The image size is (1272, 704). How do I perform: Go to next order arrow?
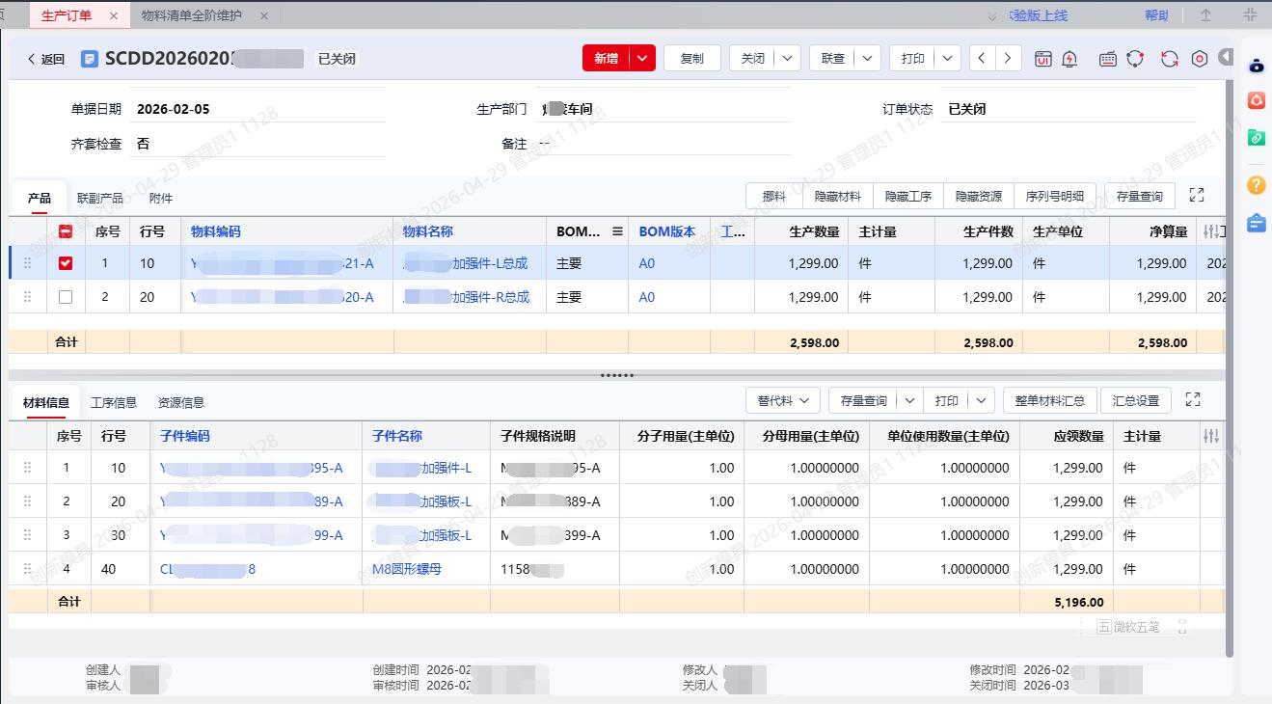(1008, 59)
